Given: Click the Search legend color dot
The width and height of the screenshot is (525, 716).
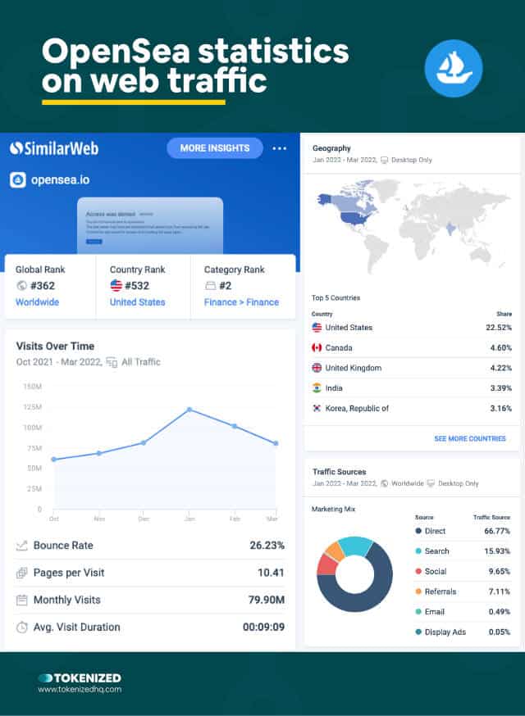Looking at the screenshot, I should (x=418, y=551).
